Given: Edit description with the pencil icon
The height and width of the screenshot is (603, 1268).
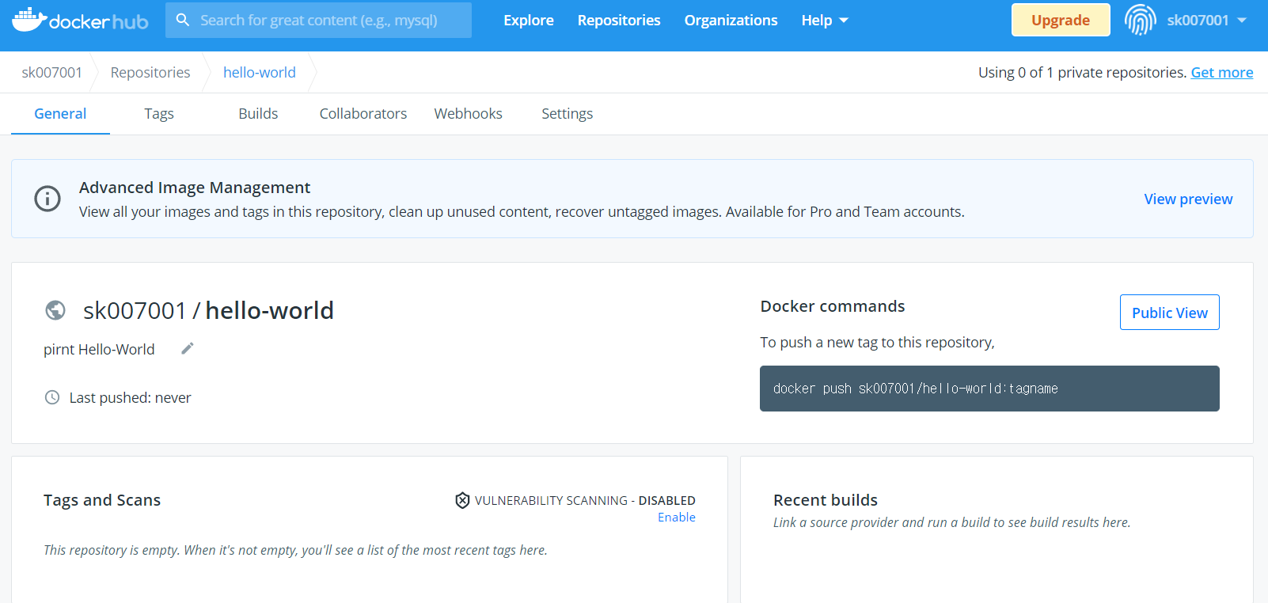Looking at the screenshot, I should pyautogui.click(x=188, y=348).
